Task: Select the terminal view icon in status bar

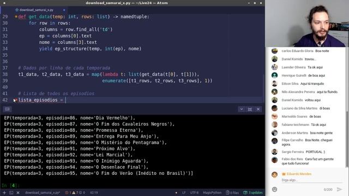Action: coord(11,193)
